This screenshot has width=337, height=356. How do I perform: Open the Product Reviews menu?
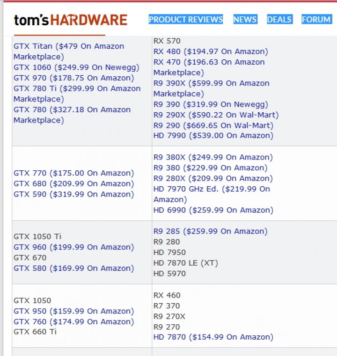click(186, 19)
